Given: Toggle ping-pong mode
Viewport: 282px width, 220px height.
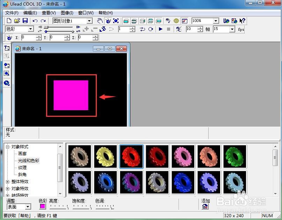Looking at the screenshot, I should [x=143, y=29].
